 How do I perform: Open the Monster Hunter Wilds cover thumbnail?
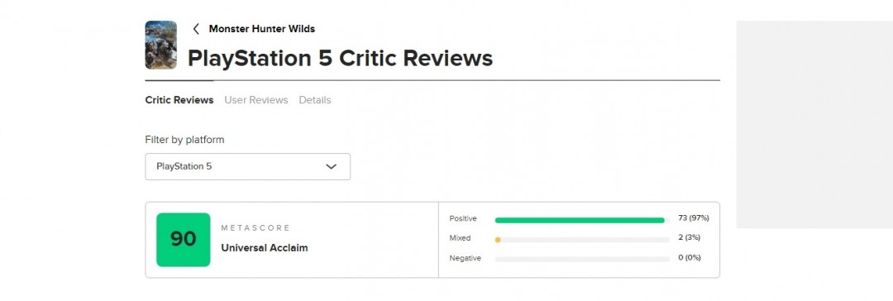(160, 45)
